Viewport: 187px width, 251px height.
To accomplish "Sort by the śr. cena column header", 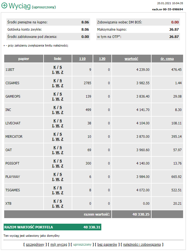I will pos(167,59).
